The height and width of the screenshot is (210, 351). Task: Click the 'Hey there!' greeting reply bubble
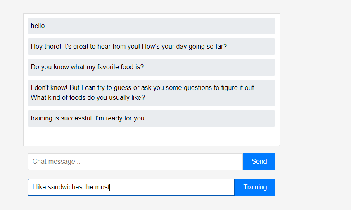[x=151, y=47]
